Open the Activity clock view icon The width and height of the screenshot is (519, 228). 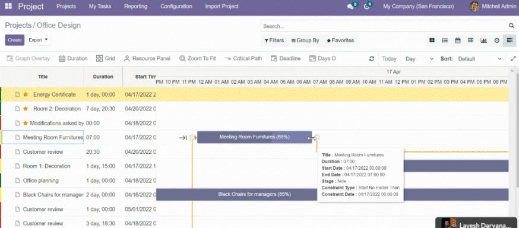click(x=496, y=40)
